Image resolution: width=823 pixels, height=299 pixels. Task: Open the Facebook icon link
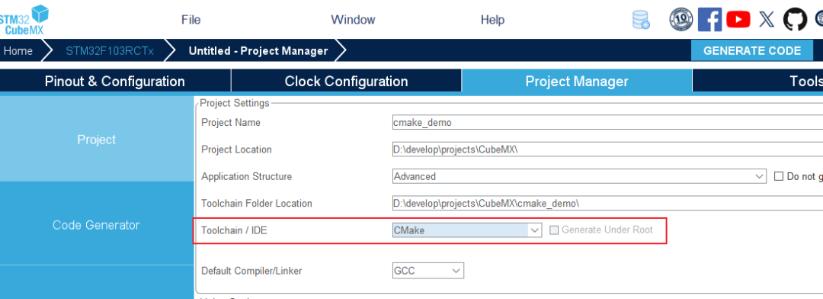click(709, 19)
